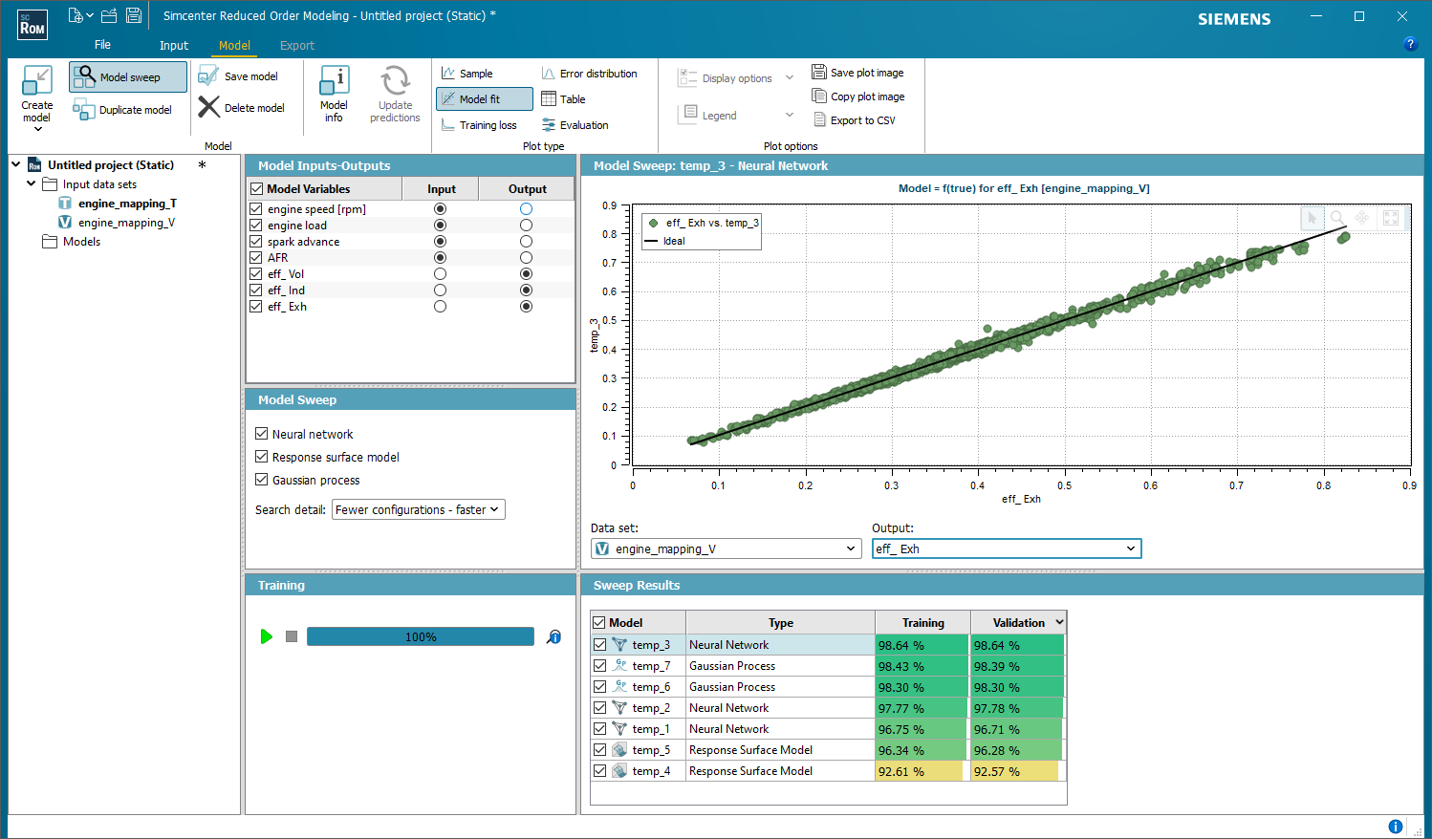Start training with the play button
Viewport: 1432px width, 839px height.
tap(267, 636)
